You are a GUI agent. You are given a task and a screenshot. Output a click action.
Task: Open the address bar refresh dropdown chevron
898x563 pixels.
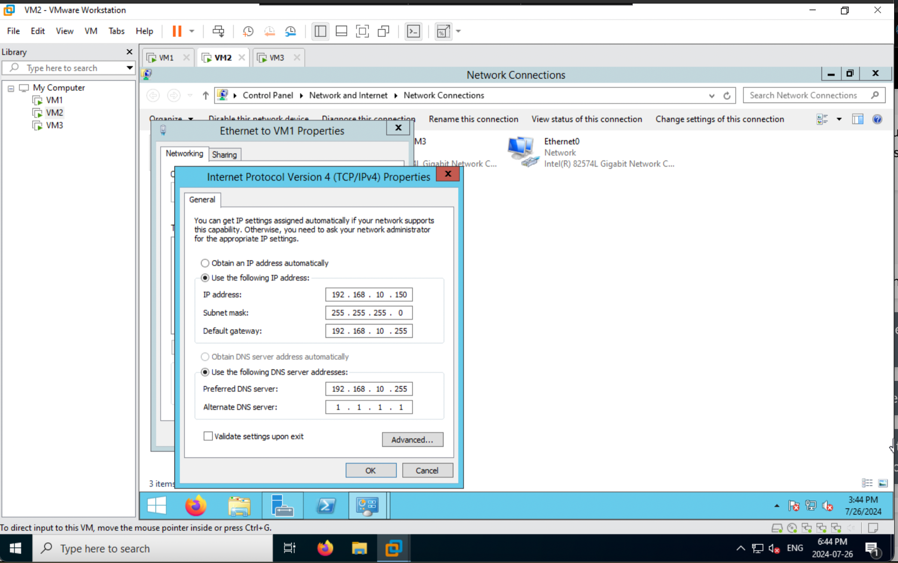[x=712, y=95]
